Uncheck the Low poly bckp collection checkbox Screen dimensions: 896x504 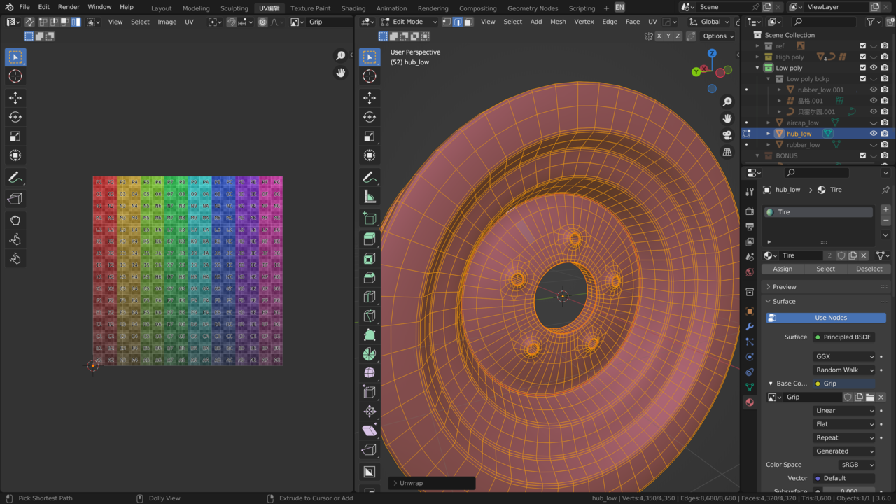pos(862,79)
